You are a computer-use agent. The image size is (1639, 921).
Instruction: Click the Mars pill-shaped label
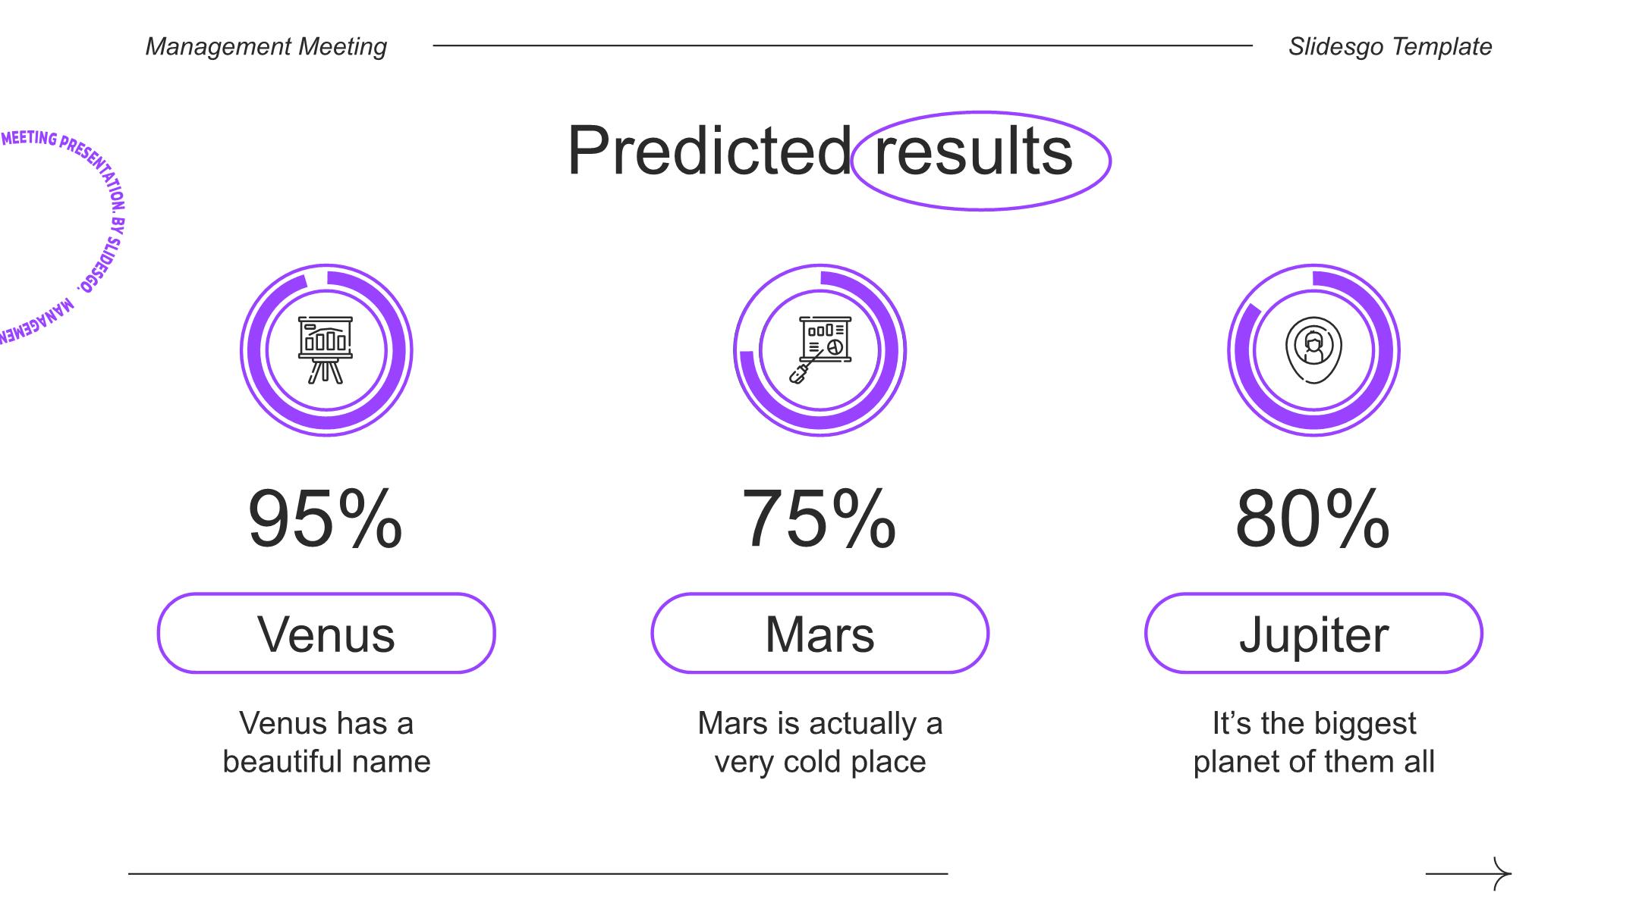click(x=820, y=633)
